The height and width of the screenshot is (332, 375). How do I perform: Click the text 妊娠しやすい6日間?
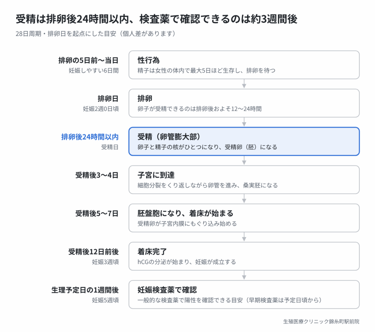[94, 71]
